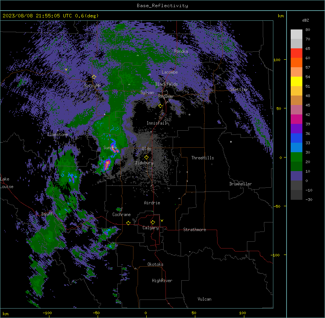Click the white asterisk marker east of Innisfail
This screenshot has height=318, width=325.
click(x=189, y=114)
